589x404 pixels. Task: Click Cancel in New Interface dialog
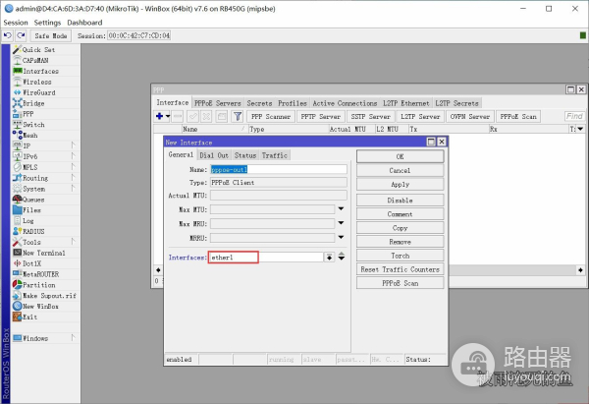[401, 170]
